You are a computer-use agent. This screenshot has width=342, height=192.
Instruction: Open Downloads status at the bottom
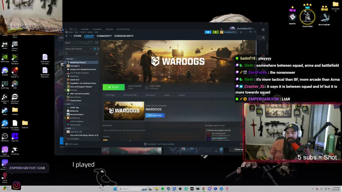(x=159, y=144)
